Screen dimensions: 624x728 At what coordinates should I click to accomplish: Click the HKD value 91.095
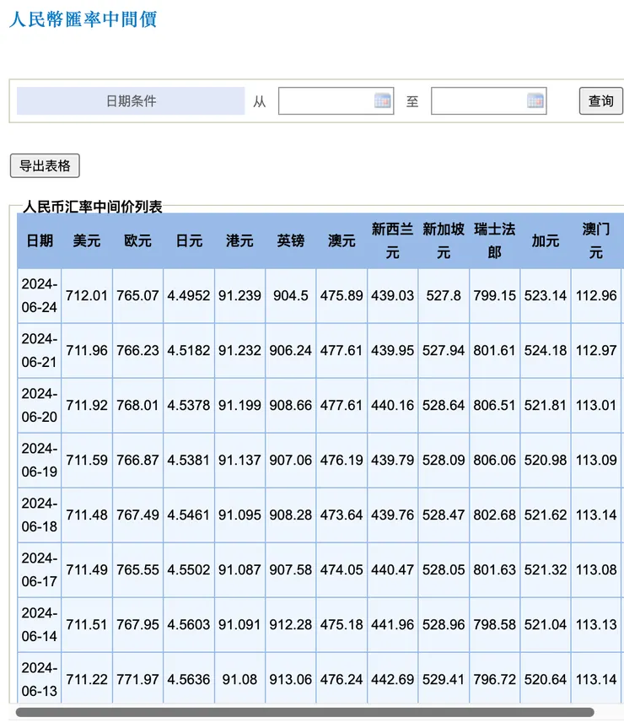[x=239, y=515]
